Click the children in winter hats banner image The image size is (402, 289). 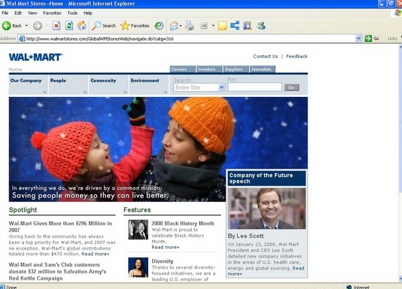[158, 149]
